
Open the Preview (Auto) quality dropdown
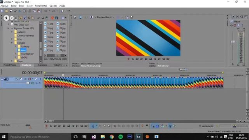[x=114, y=17]
